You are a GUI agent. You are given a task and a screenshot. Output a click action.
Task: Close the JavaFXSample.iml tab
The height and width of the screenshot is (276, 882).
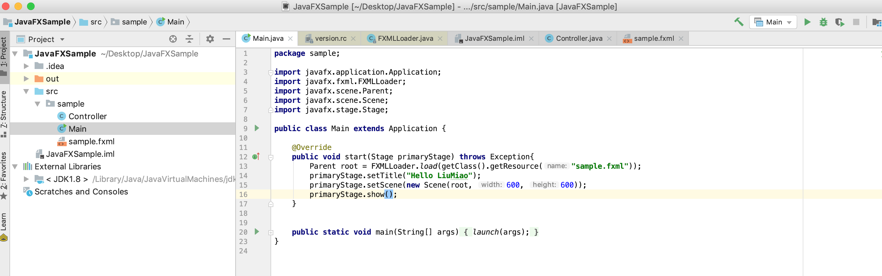(x=531, y=39)
